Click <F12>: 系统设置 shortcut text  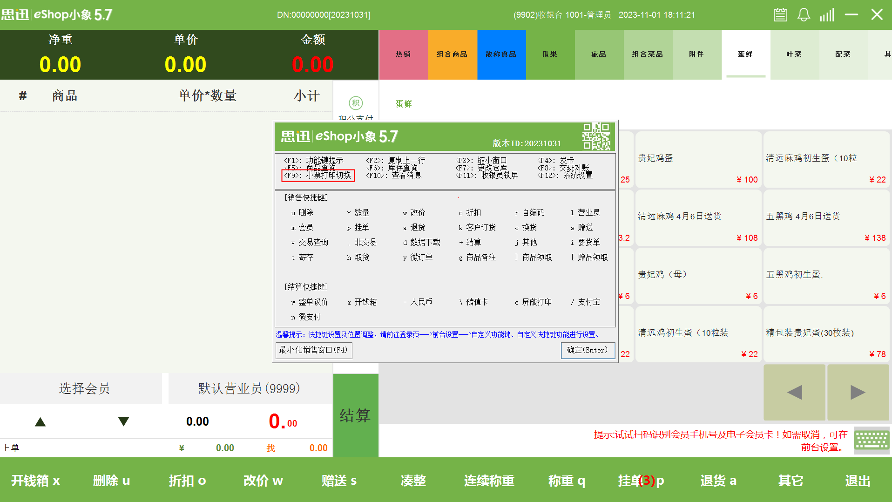tap(565, 176)
